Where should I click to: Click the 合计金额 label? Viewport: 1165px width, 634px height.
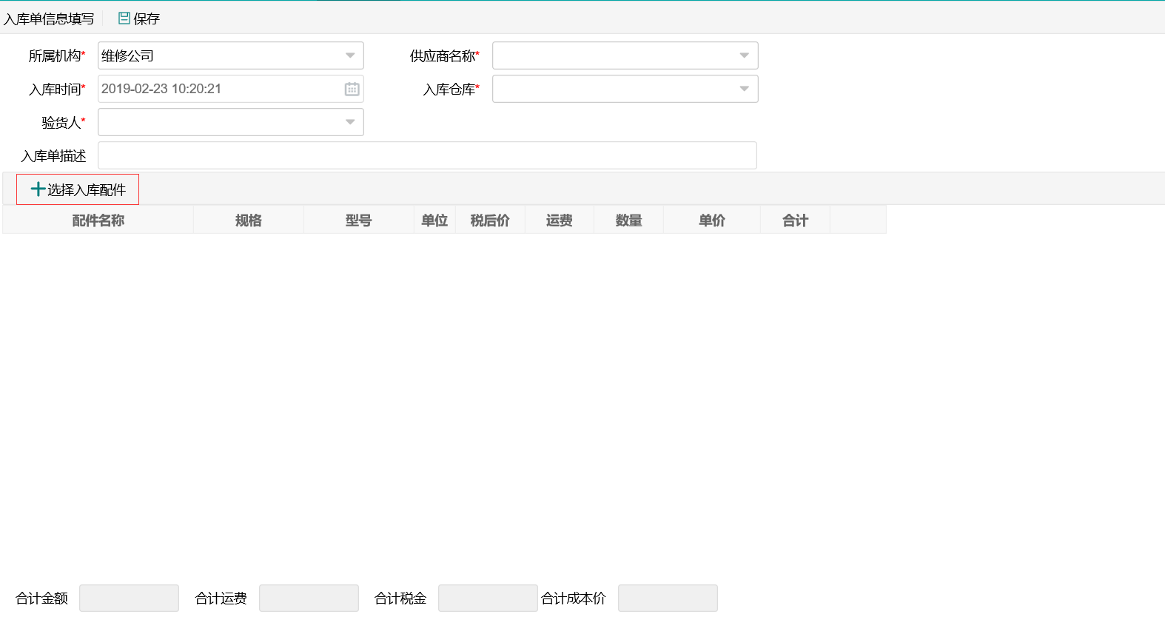41,598
